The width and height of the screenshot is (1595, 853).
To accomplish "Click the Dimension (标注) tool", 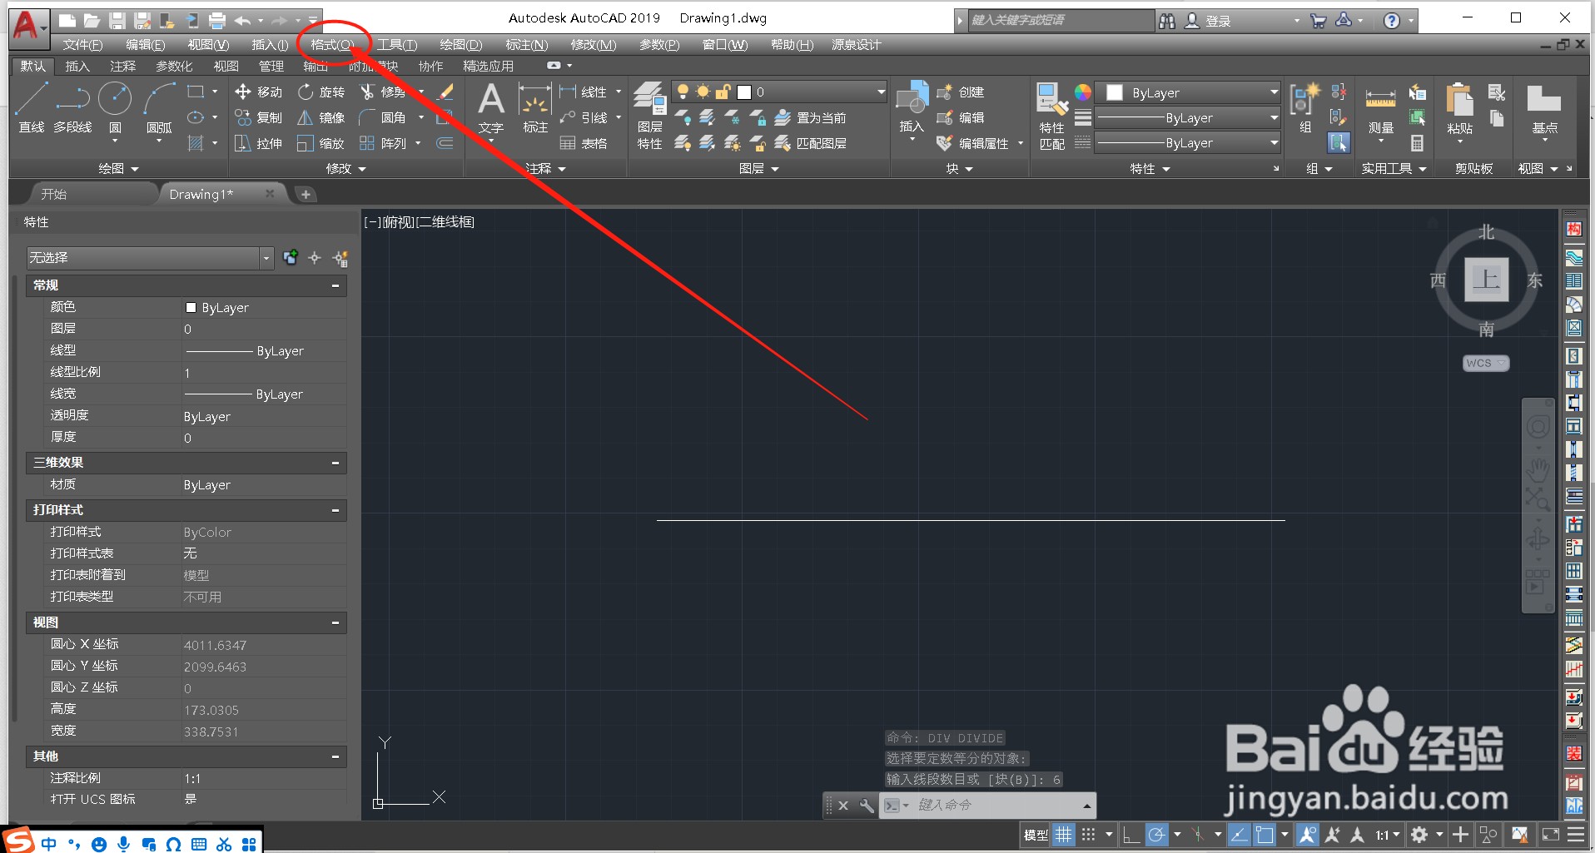I will pos(534,107).
